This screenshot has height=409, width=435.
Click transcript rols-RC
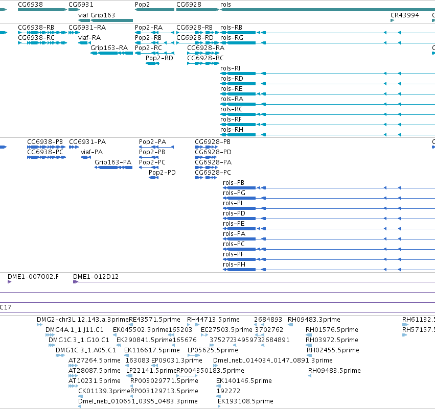pos(328,114)
